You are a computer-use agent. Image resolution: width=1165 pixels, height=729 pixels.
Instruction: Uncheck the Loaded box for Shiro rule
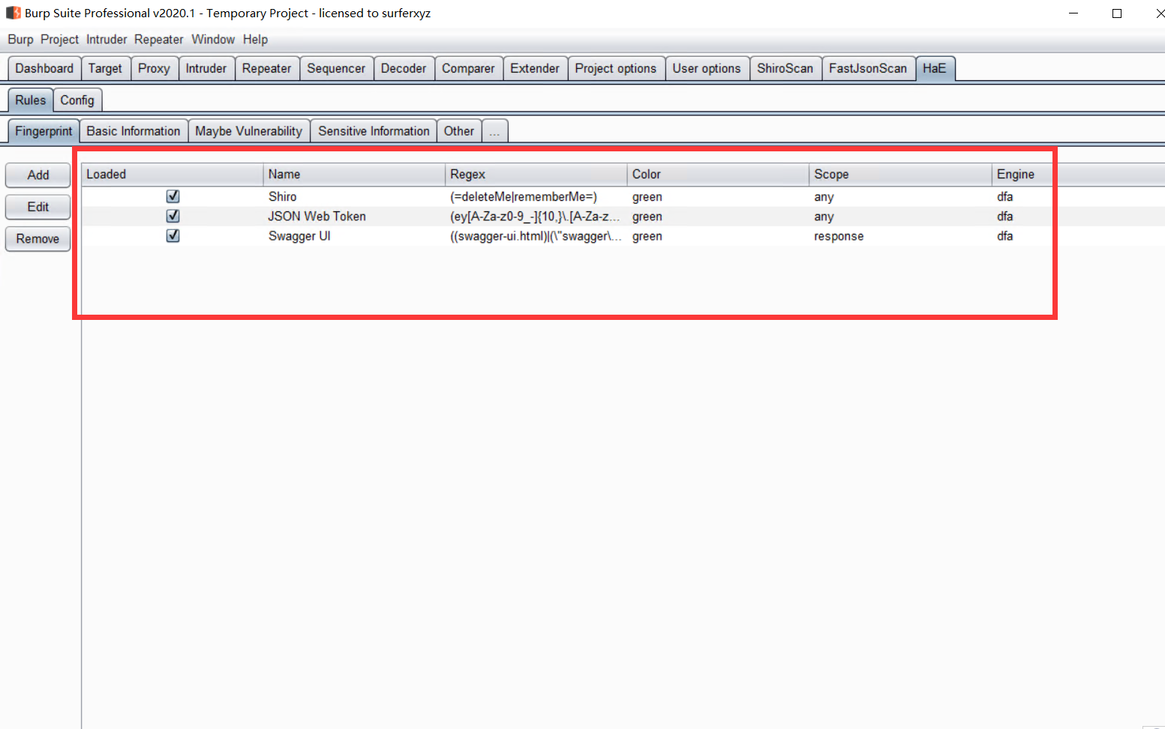(x=173, y=196)
